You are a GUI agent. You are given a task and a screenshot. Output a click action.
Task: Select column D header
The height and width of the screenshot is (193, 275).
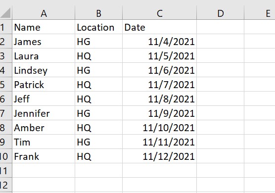coord(220,13)
